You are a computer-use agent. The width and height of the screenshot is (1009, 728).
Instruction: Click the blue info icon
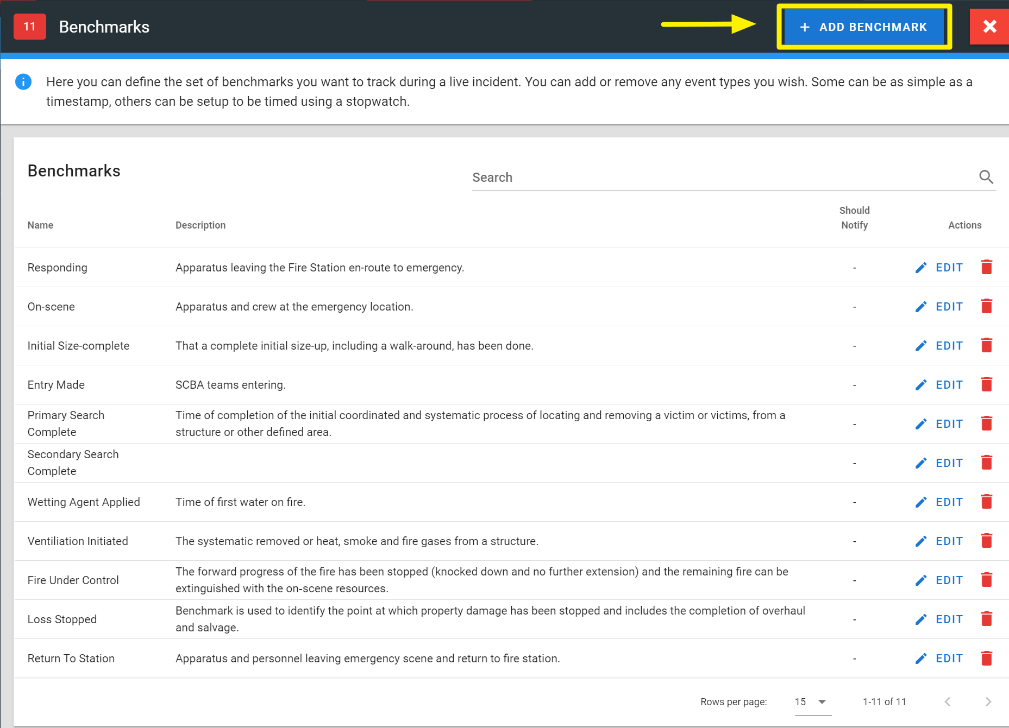coord(23,82)
